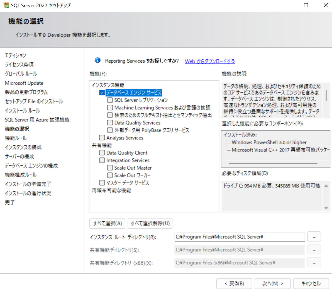Open the Web からダウンロードする link
Viewport: 332px width, 291px height.
210,61
